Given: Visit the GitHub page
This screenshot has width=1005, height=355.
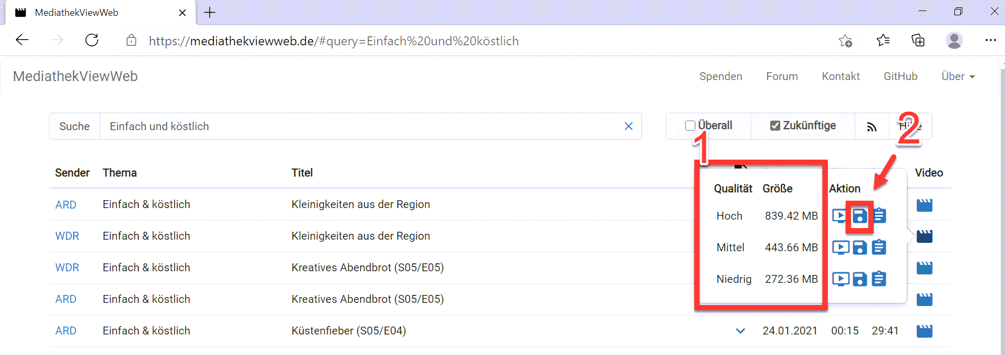Looking at the screenshot, I should (900, 76).
